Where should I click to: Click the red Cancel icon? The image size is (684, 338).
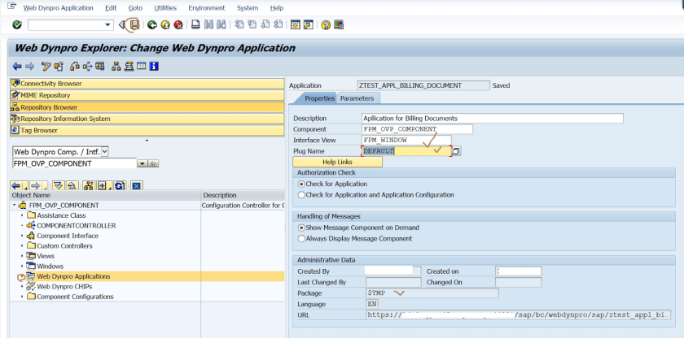click(x=178, y=25)
